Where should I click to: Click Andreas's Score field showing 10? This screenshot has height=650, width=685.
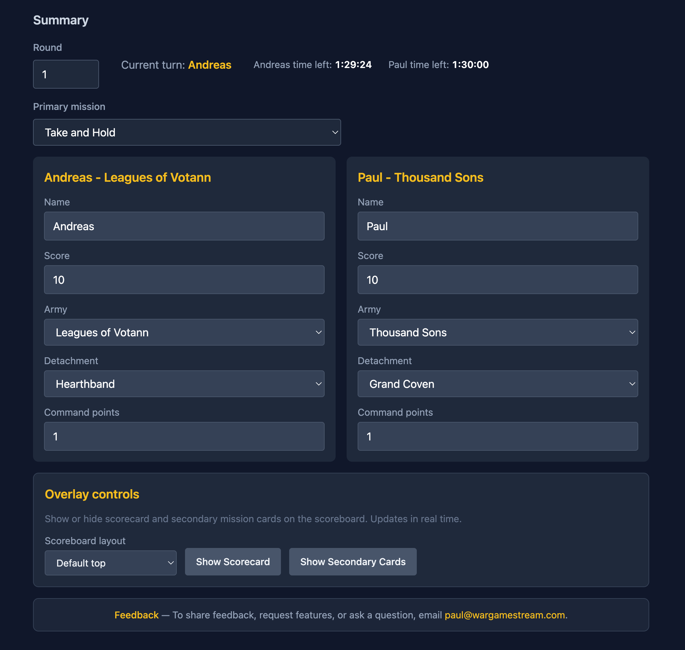pos(184,279)
